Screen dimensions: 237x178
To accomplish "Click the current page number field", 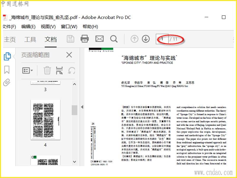I will (162, 39).
